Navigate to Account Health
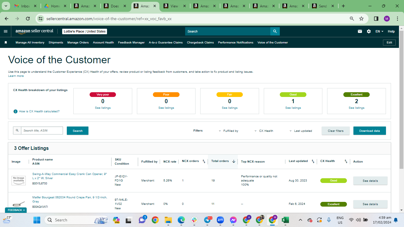The width and height of the screenshot is (404, 227). [x=104, y=43]
